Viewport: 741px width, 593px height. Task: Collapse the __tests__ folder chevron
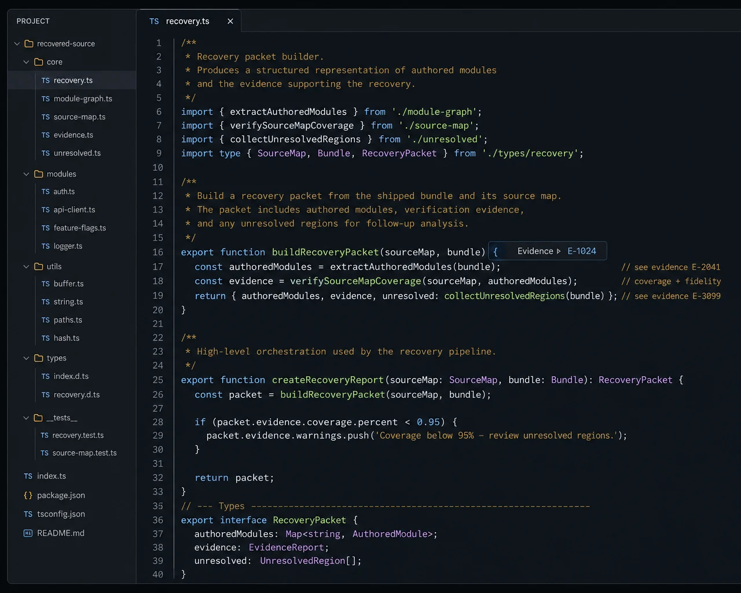(26, 418)
